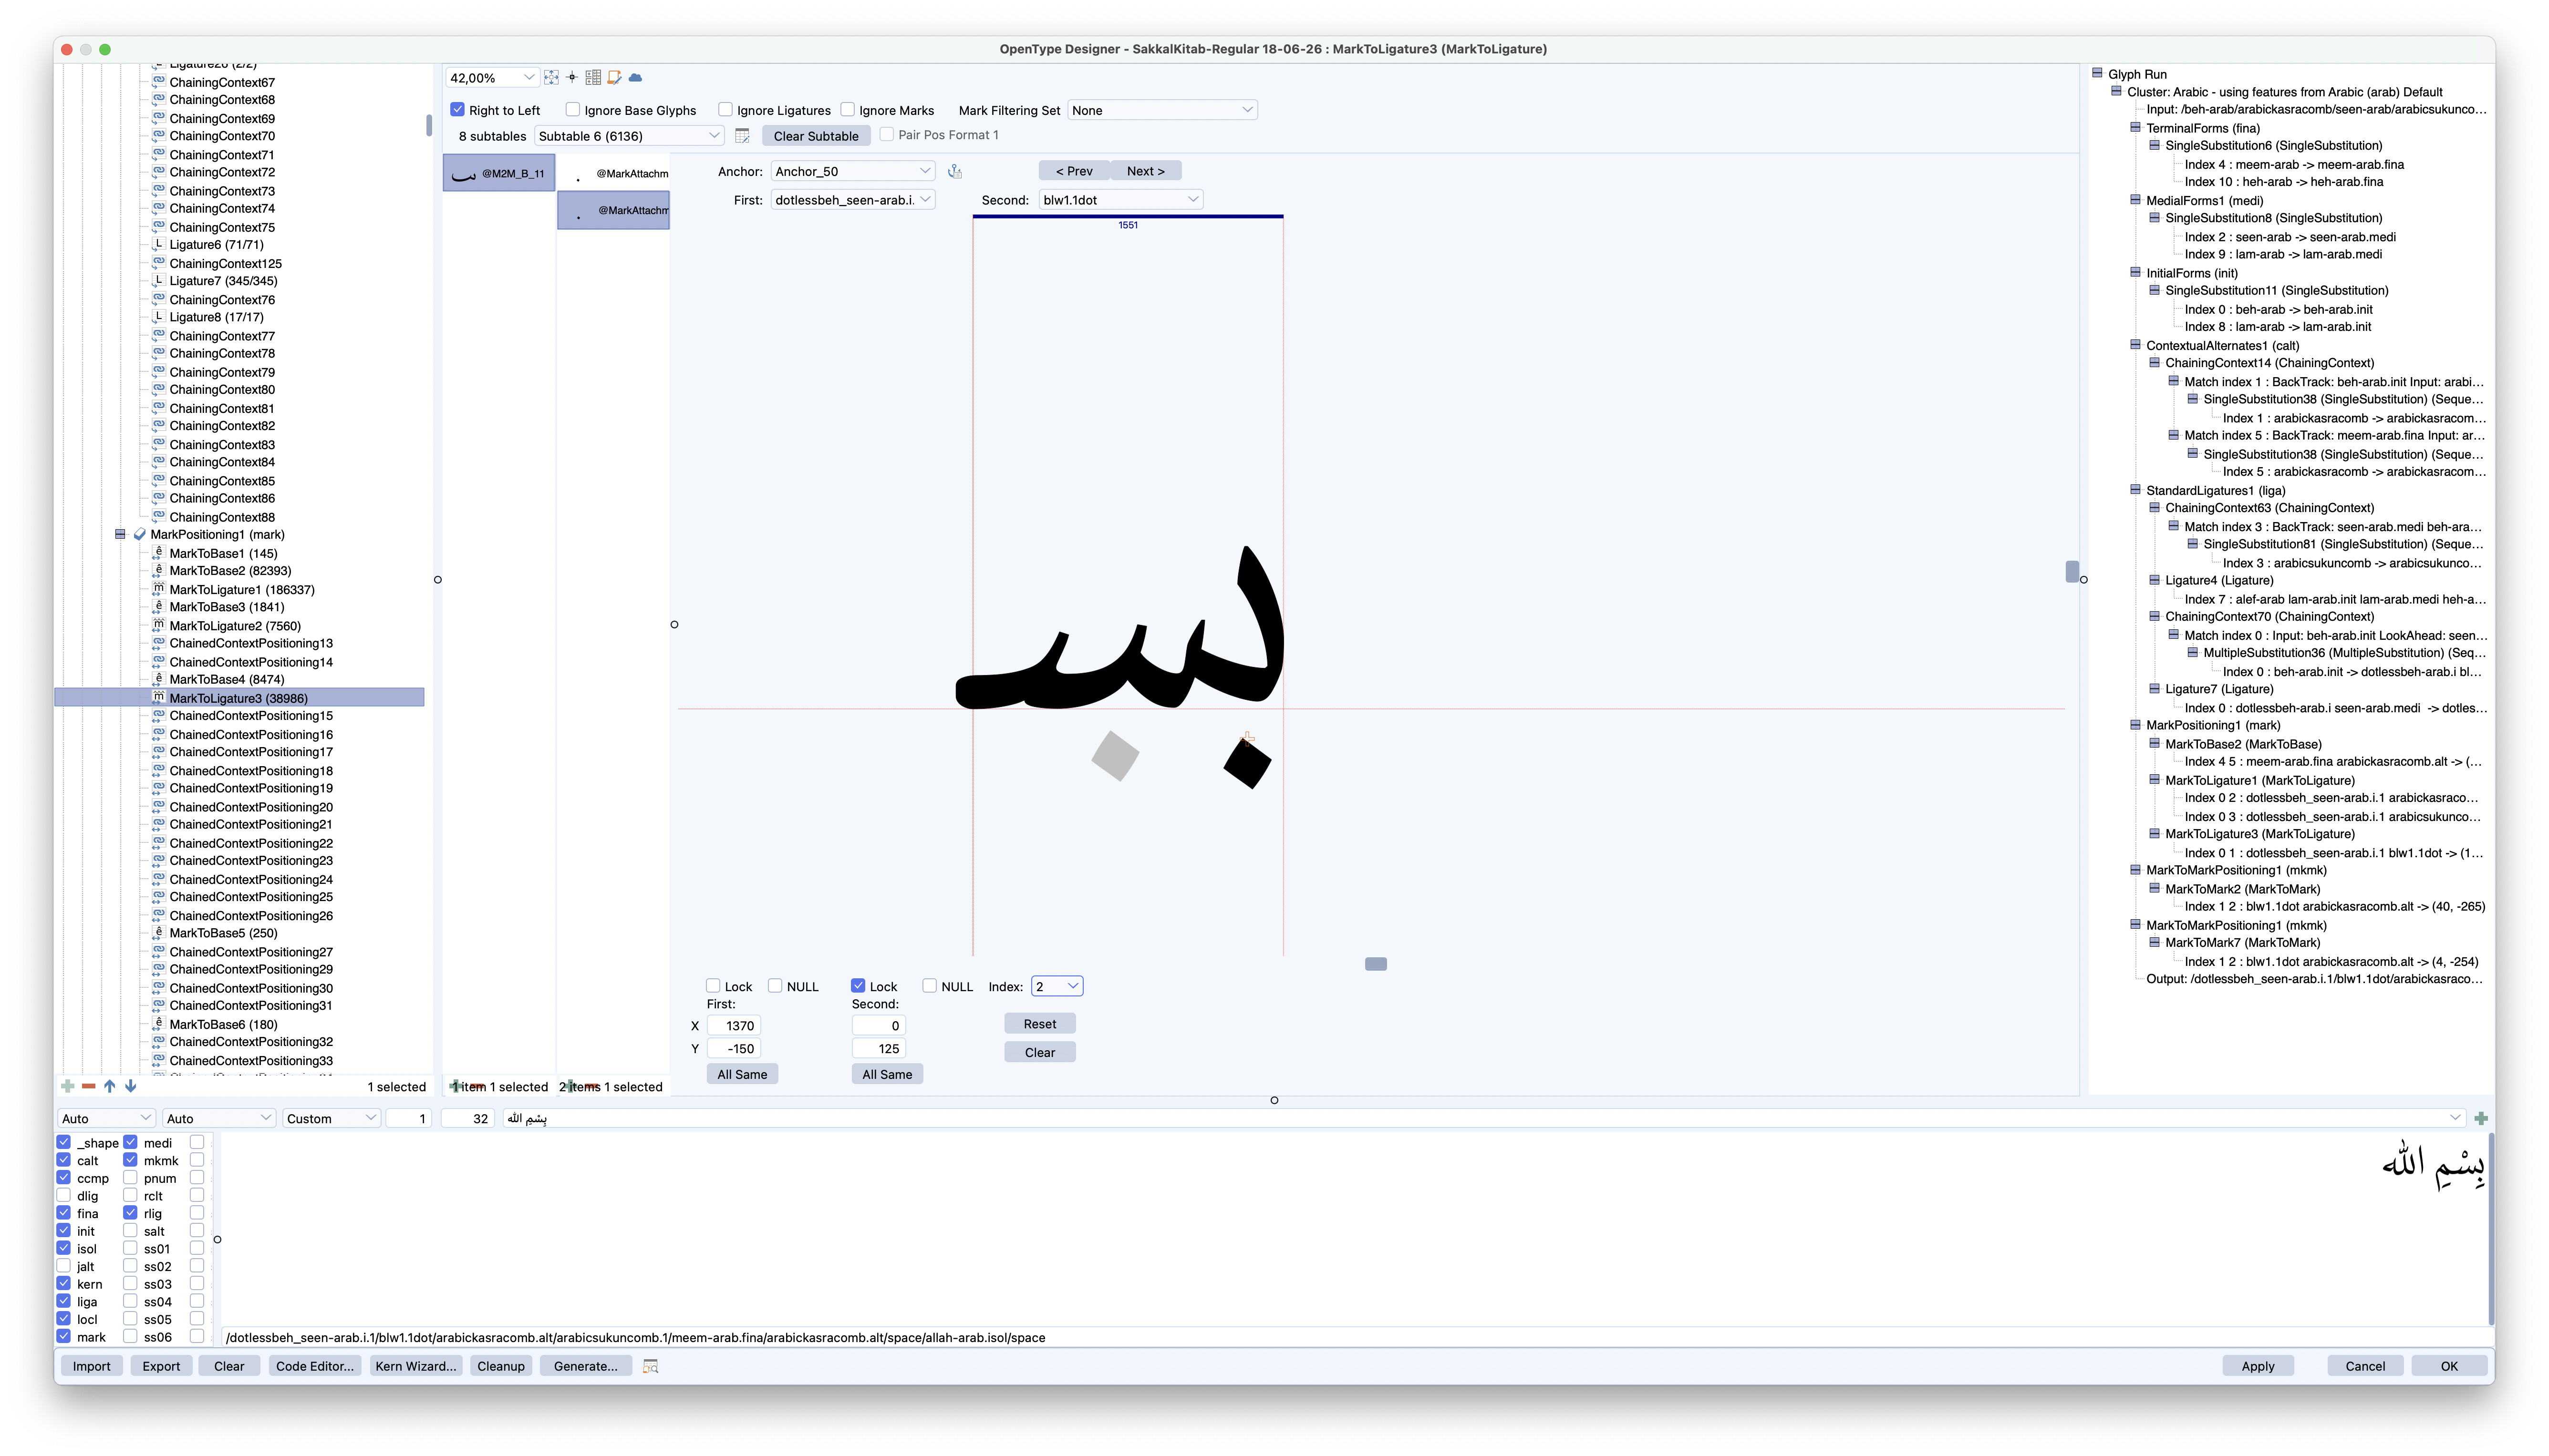Click the MarkToBase5 (250) lookup icon

point(158,933)
